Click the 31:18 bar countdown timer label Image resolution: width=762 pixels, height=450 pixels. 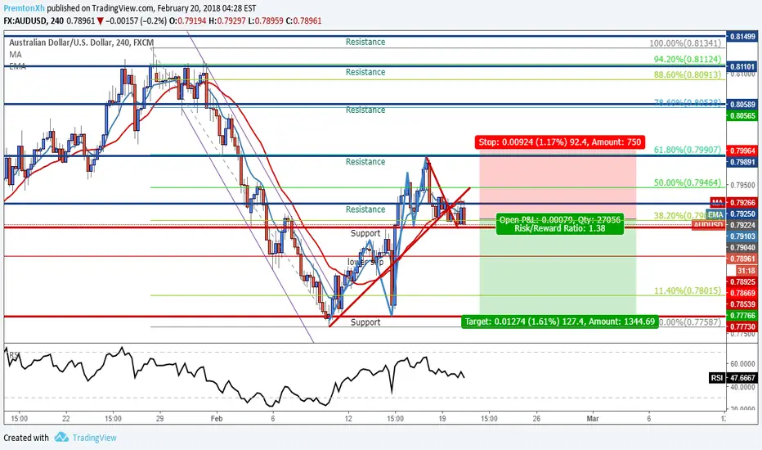(x=746, y=271)
